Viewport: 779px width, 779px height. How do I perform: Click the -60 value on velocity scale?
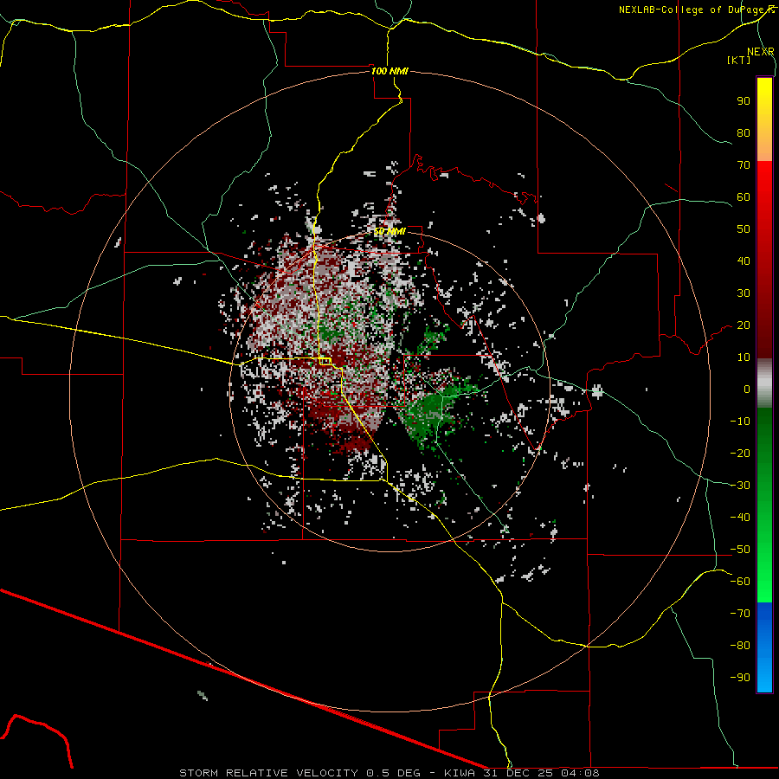(740, 582)
